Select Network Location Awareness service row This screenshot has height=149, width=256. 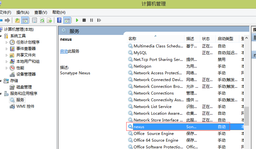tap(185, 113)
